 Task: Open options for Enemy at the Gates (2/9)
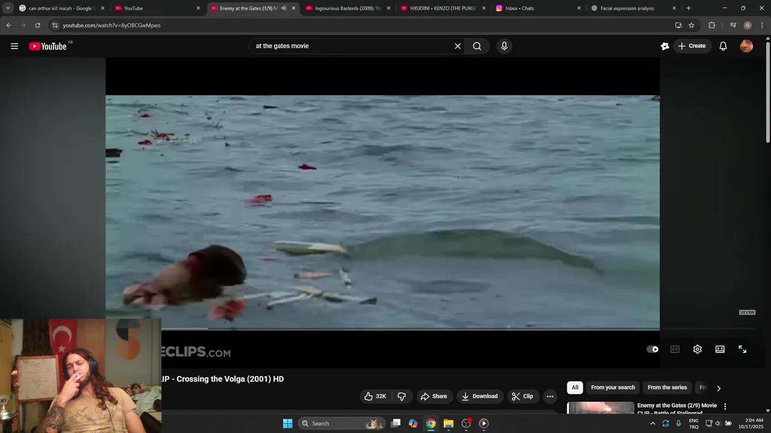pos(725,407)
